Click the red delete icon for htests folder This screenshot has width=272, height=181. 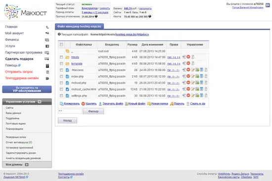click(188, 57)
